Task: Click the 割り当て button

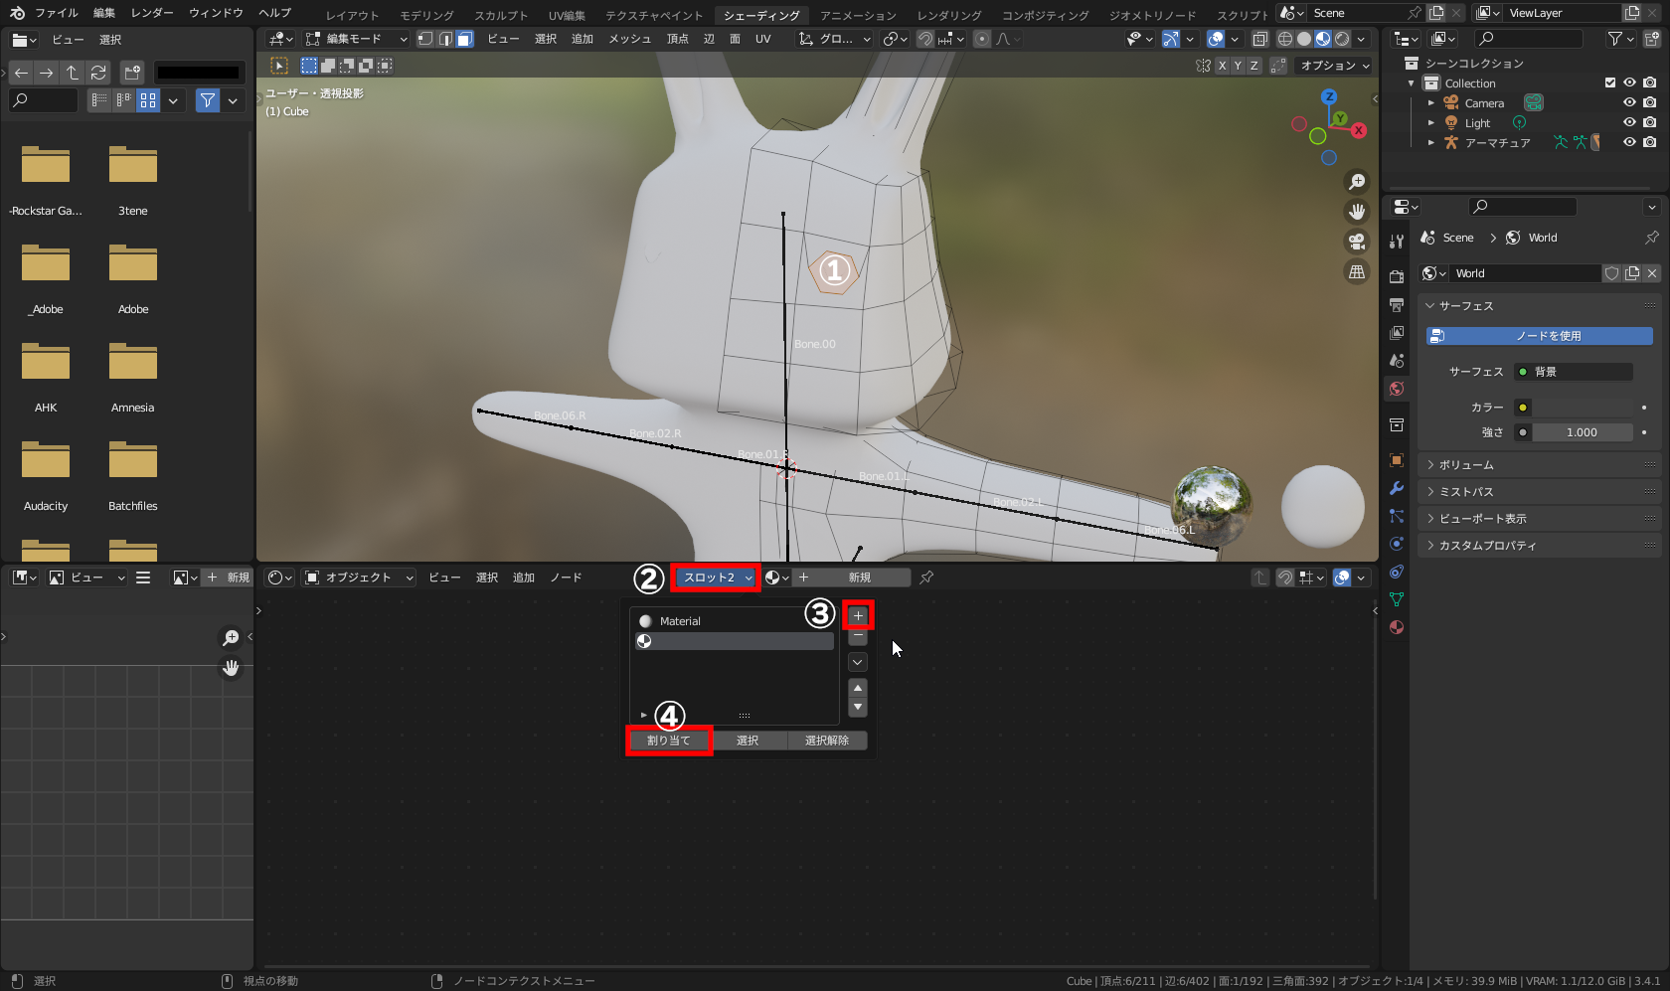Action: click(x=669, y=741)
